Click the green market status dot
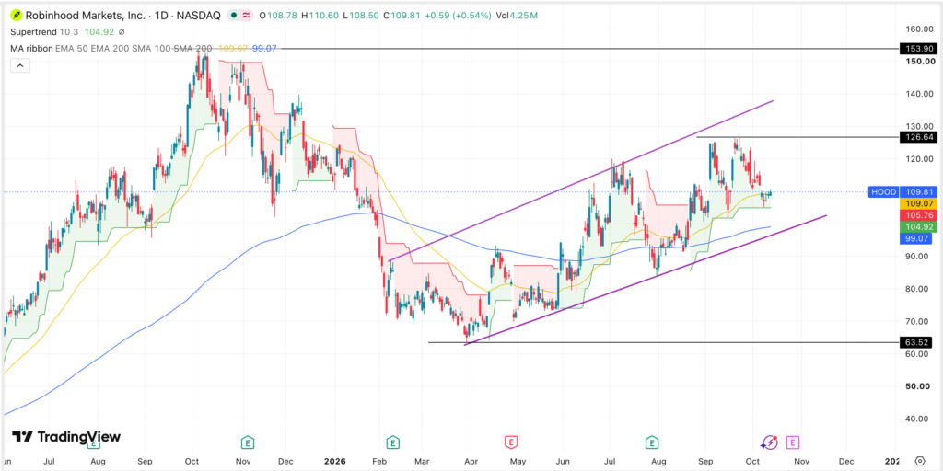 pyautogui.click(x=232, y=17)
